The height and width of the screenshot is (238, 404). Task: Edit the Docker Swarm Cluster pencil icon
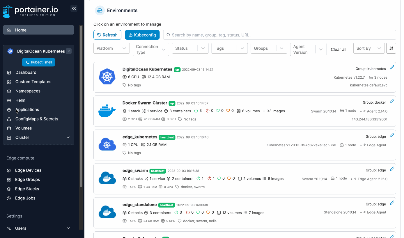pyautogui.click(x=392, y=101)
